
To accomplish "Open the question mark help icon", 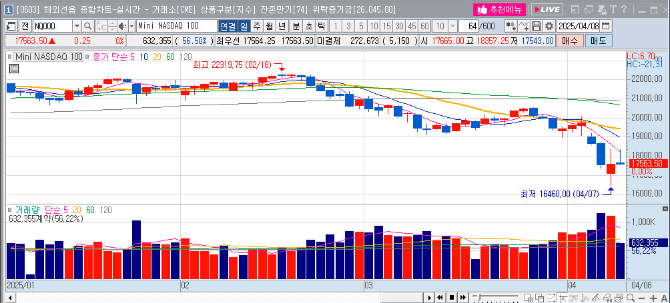I will (x=623, y=9).
